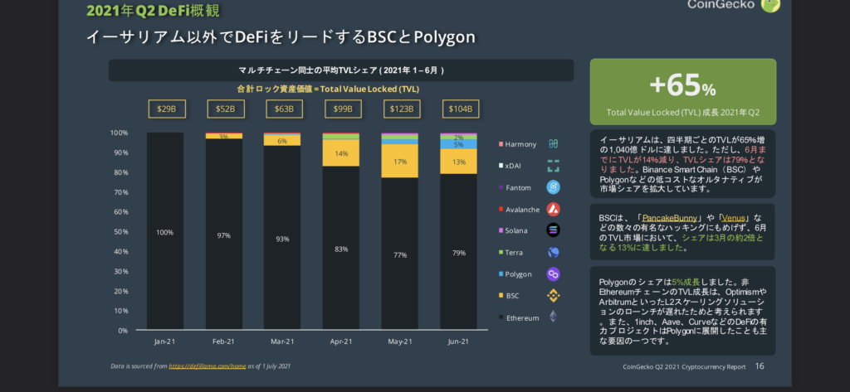Select the Avalanche red logo icon
This screenshot has width=850, height=392.
coord(553,209)
